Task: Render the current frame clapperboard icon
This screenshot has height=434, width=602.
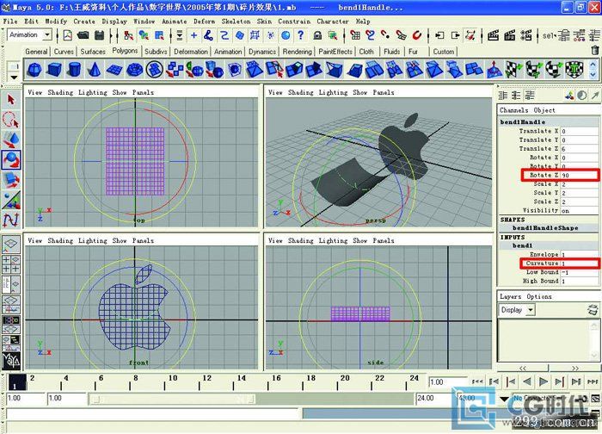Action: tap(494, 35)
